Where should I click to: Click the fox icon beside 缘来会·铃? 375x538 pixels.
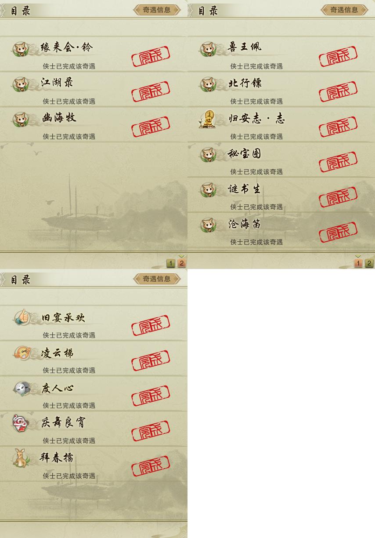coord(20,49)
